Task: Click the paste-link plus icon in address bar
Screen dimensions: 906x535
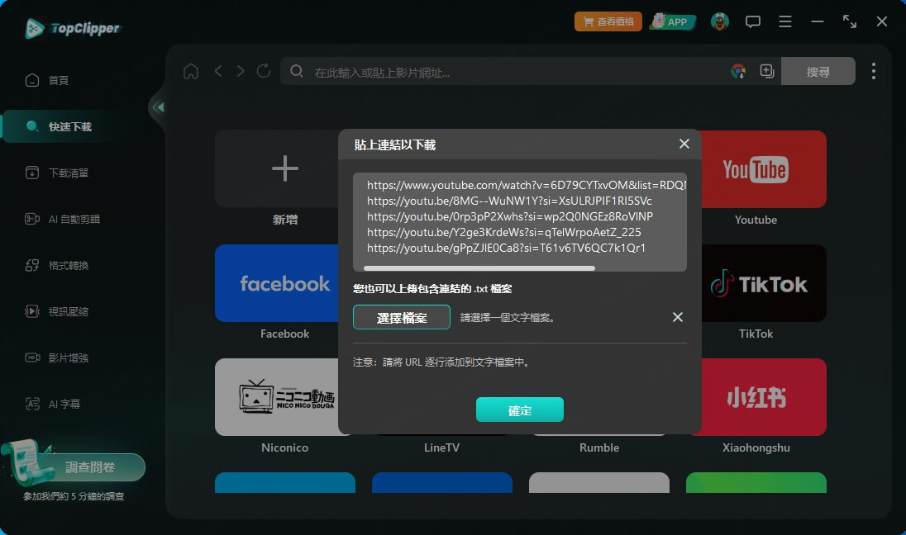Action: pyautogui.click(x=767, y=71)
